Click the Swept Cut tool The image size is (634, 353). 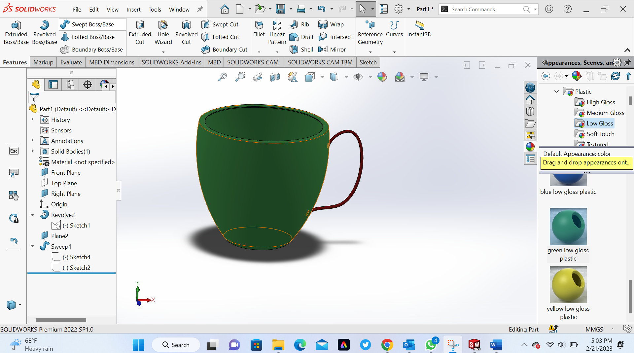pos(220,24)
